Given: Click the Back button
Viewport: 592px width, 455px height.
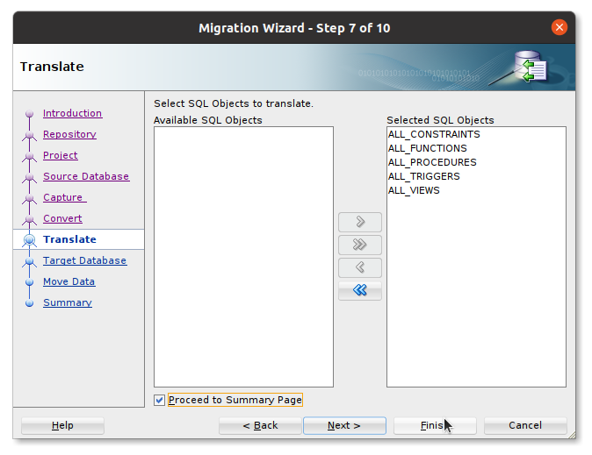Looking at the screenshot, I should click(260, 425).
